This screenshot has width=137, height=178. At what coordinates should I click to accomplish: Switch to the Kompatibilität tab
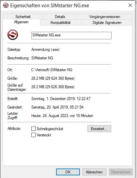pos(61,23)
